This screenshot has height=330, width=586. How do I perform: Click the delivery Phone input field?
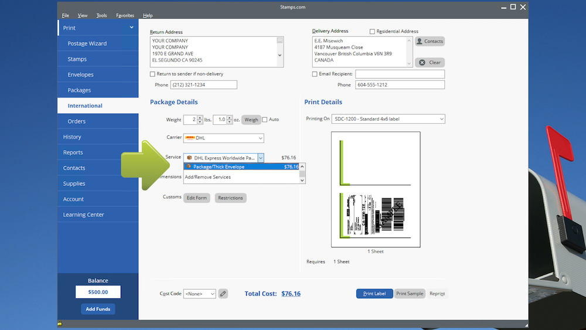[400, 85]
